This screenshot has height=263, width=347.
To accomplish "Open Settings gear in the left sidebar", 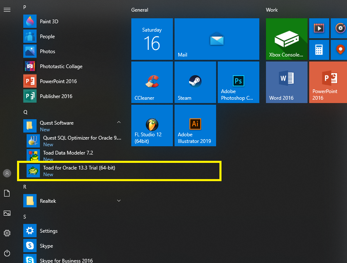I will [7, 233].
